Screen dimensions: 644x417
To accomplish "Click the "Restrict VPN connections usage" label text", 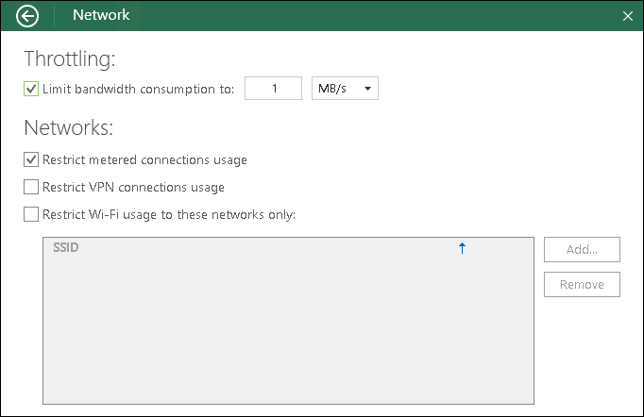I will pos(133,187).
